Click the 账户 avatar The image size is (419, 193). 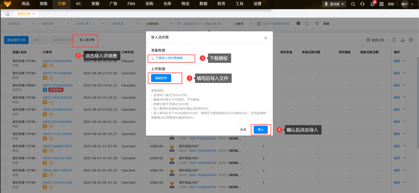(405, 4)
